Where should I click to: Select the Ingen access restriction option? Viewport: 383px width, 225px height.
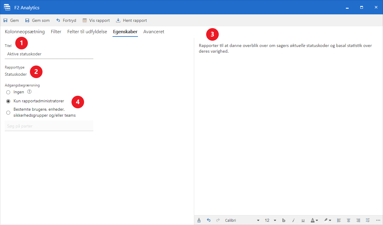pos(8,92)
